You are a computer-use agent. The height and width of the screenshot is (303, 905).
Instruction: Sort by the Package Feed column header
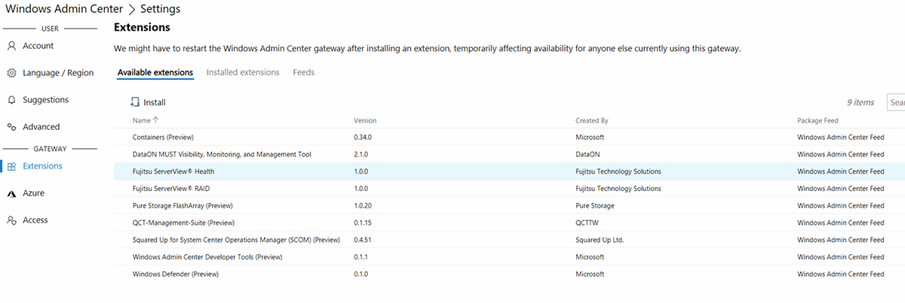click(x=818, y=120)
